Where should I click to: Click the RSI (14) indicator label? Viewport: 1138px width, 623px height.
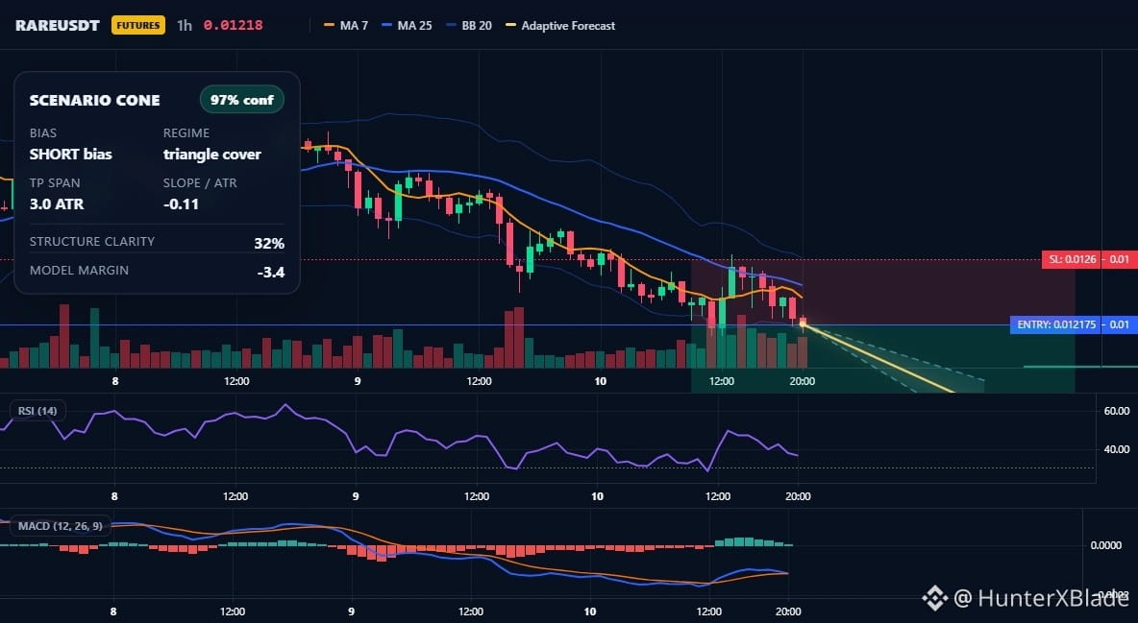[x=37, y=411]
